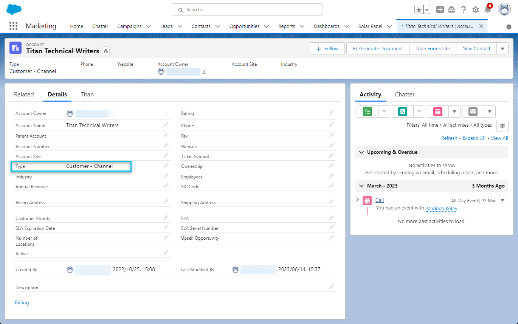Edit the Parent Account pencil icon
This screenshot has height=324, width=518.
point(166,135)
